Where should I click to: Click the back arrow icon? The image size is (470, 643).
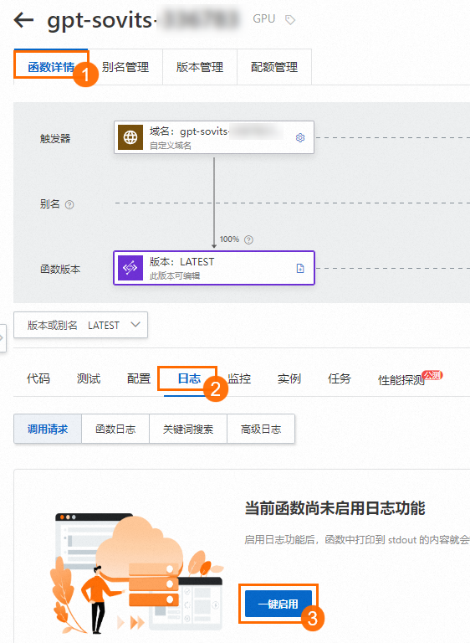point(23,20)
